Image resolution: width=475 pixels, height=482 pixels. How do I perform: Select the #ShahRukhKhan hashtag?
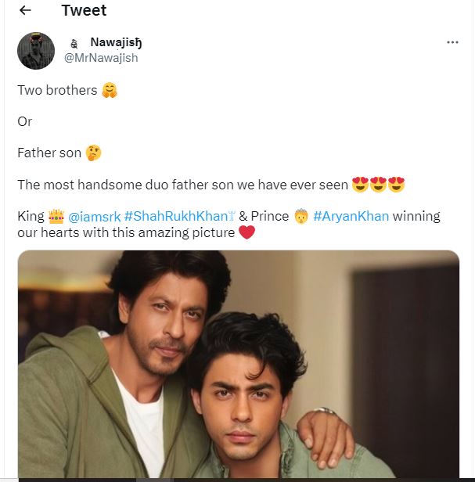tap(178, 216)
